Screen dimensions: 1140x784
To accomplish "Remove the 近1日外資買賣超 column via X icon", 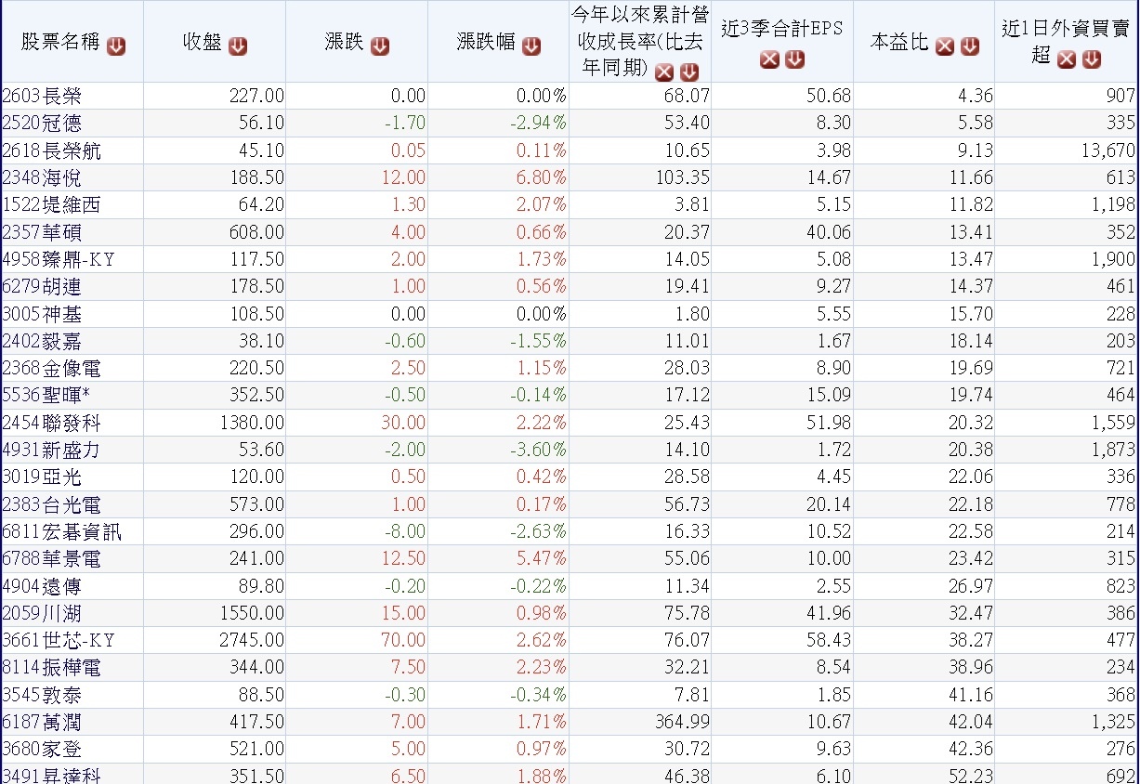I will [1067, 59].
